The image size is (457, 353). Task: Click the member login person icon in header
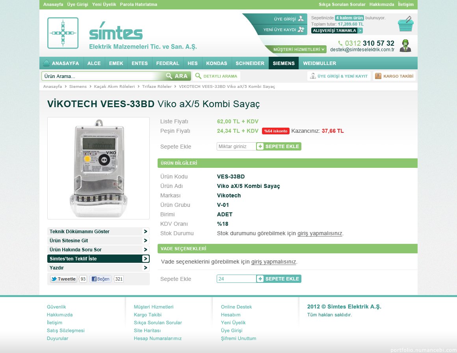click(301, 19)
